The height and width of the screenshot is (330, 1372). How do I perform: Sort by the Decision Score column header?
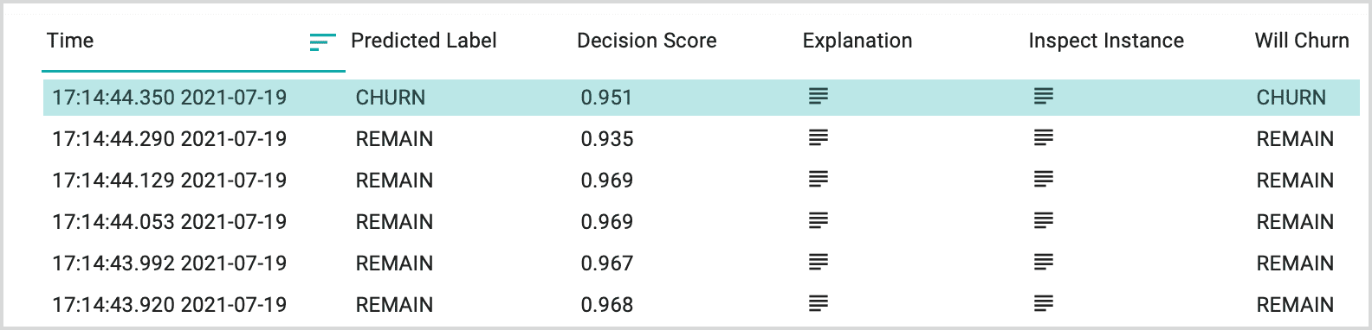coord(647,41)
